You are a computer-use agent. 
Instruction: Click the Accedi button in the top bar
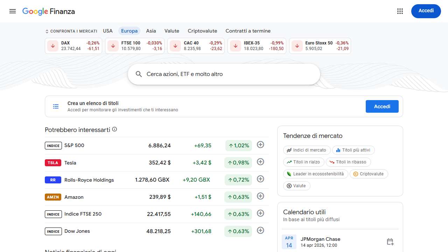[426, 11]
